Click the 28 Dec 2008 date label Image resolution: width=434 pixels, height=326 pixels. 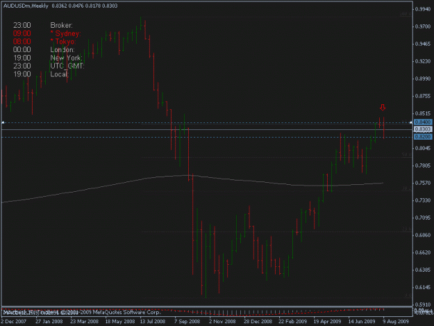tap(258, 321)
